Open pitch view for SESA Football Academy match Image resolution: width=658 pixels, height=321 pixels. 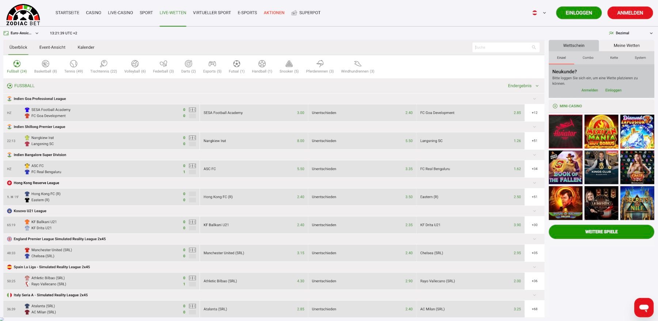tap(192, 110)
